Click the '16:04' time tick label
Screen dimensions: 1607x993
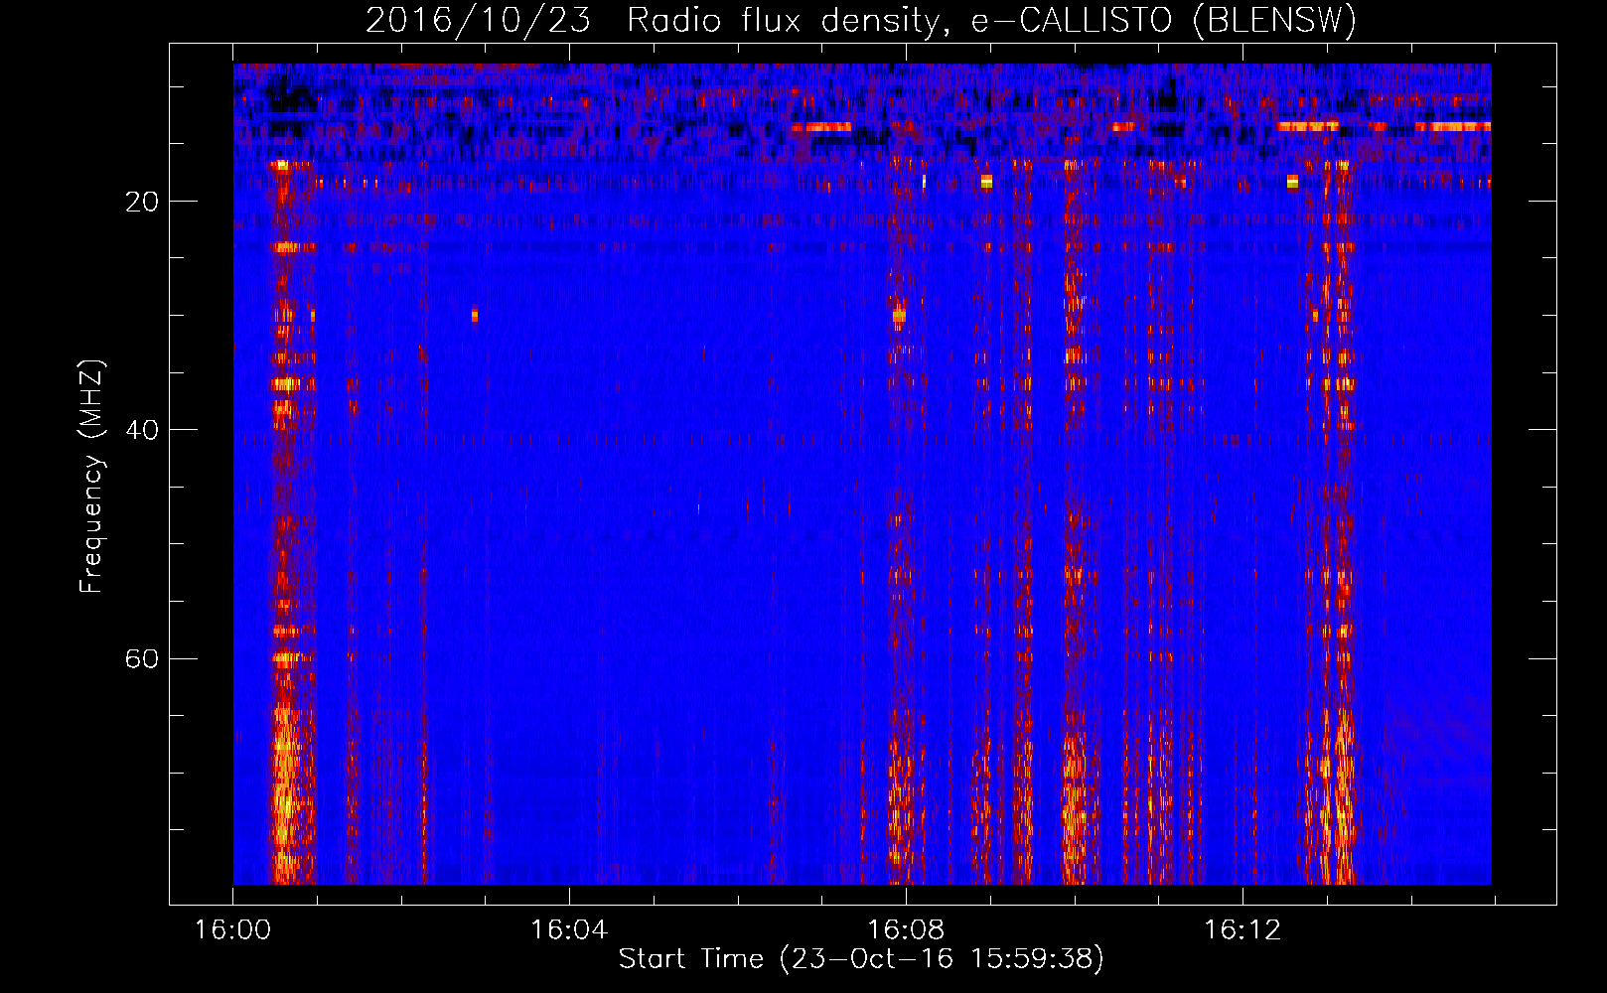[569, 930]
